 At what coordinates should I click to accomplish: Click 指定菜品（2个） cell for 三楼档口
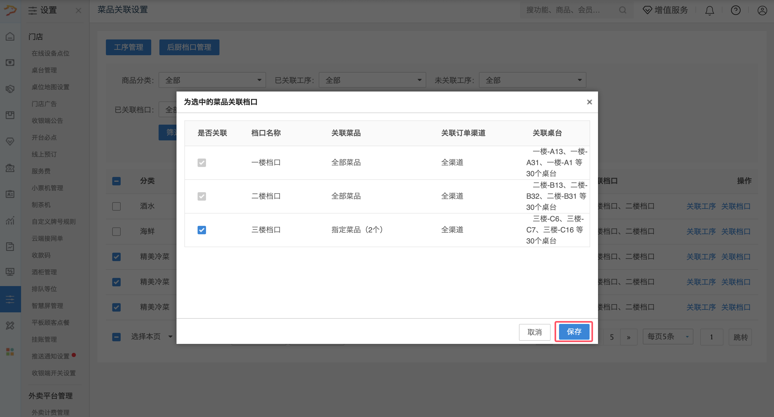[357, 230]
